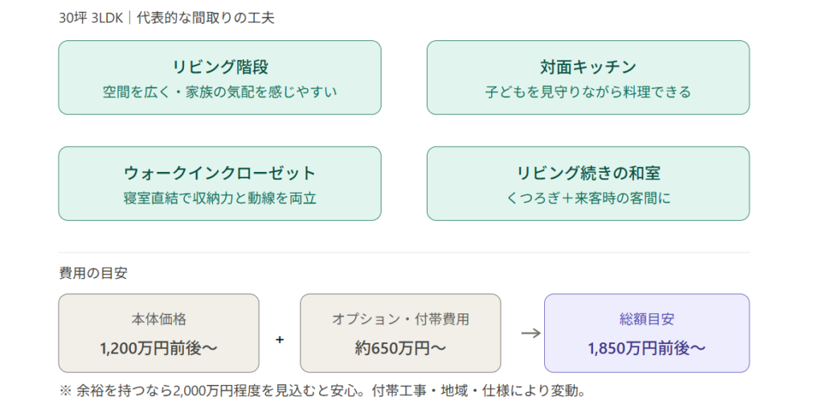This screenshot has width=823, height=409.
Task: Select the リビング階段 card
Action: pyautogui.click(x=219, y=77)
